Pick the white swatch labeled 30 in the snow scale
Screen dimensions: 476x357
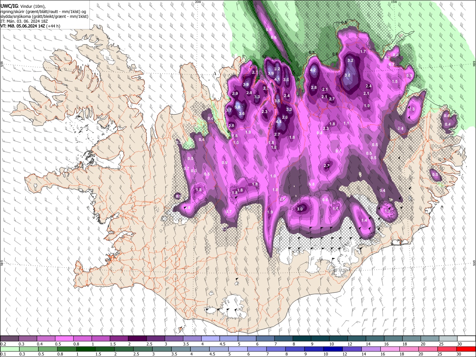point(466,339)
